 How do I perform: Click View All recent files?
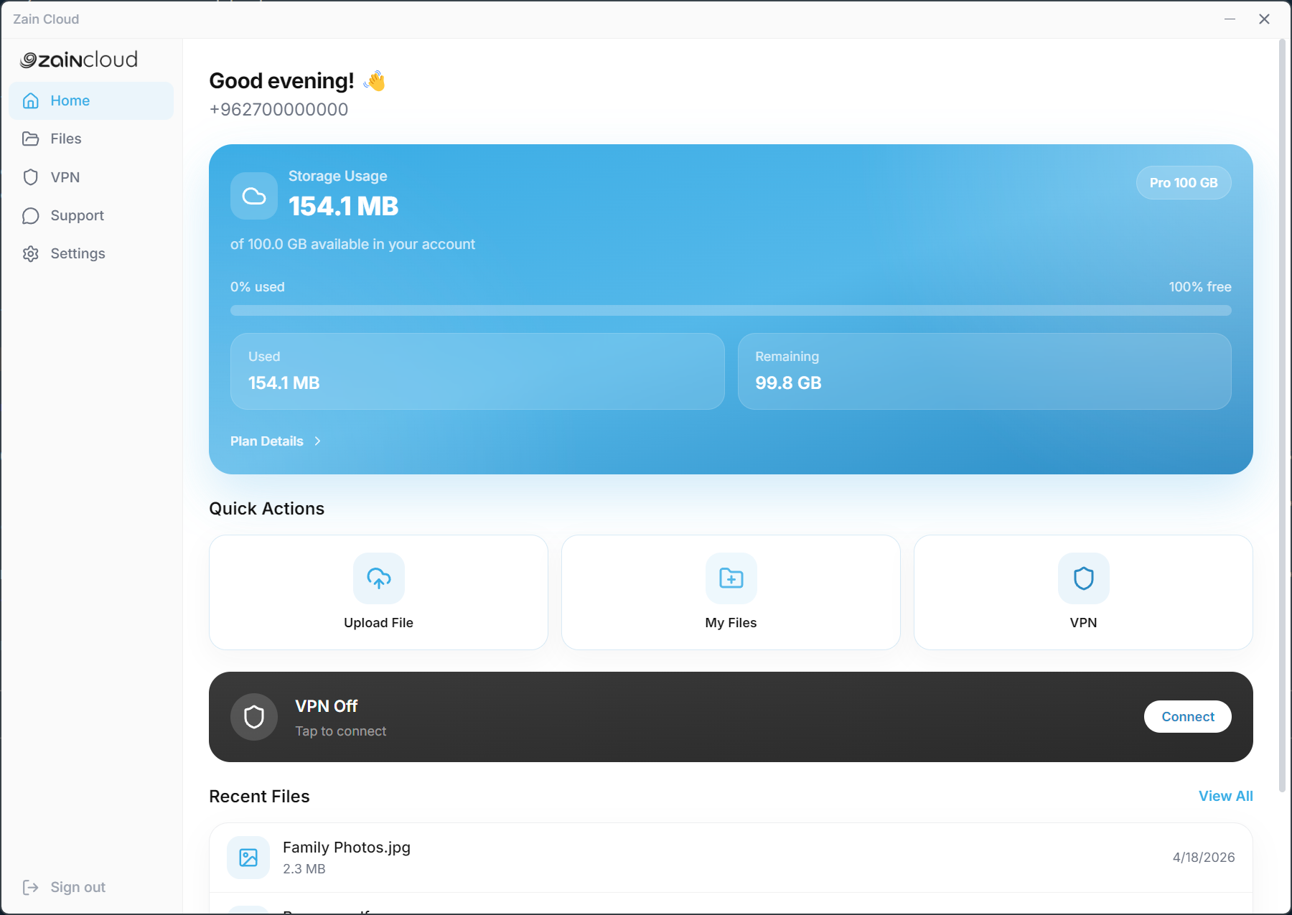click(1226, 796)
